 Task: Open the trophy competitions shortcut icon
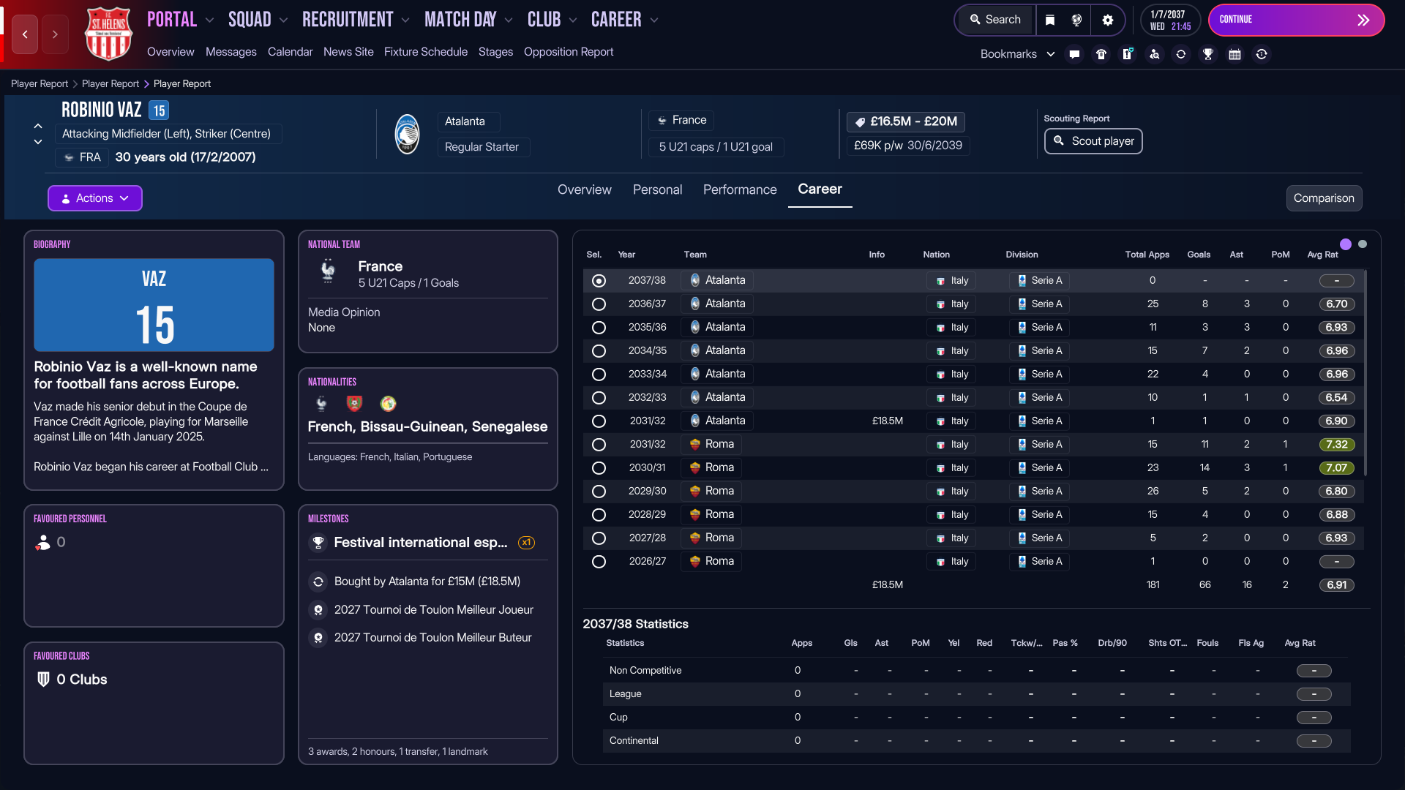[1208, 54]
